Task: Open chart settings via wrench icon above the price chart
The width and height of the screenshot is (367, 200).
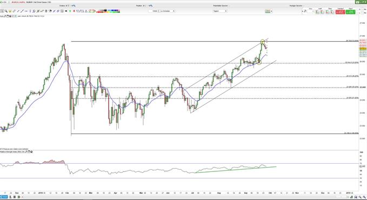Action: coord(5,16)
